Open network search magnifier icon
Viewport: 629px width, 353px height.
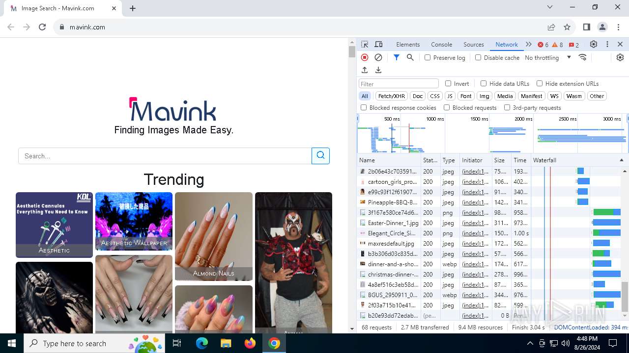[410, 57]
